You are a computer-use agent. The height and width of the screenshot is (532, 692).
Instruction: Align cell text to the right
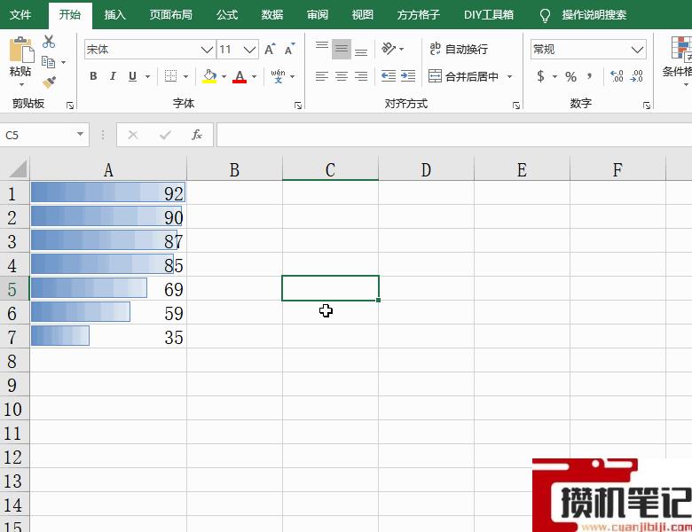pyautogui.click(x=361, y=76)
